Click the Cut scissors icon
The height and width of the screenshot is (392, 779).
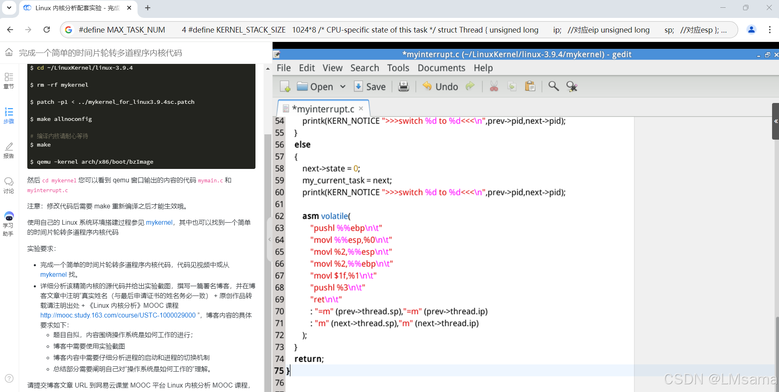pos(494,86)
